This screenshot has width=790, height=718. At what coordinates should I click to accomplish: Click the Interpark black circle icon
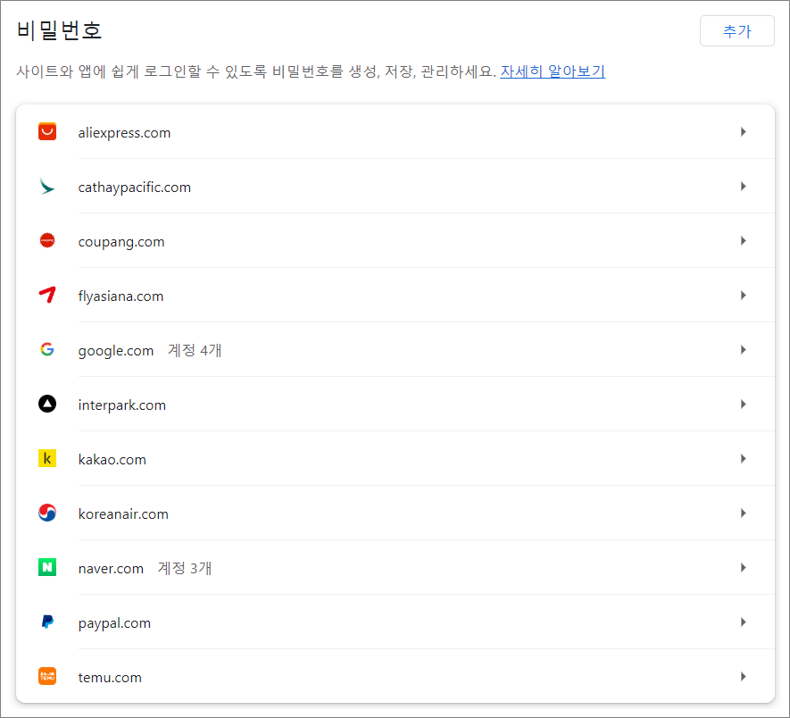[47, 404]
